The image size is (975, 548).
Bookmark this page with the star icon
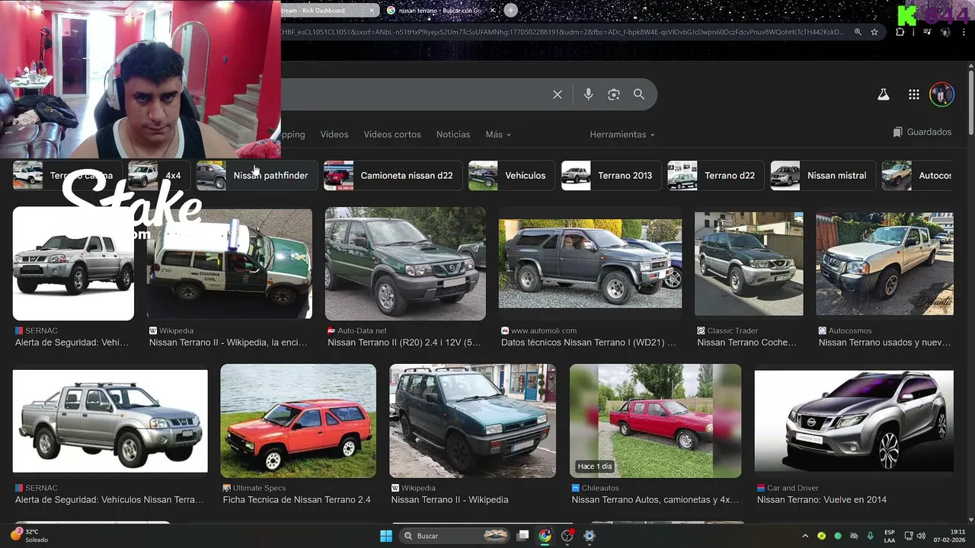pyautogui.click(x=874, y=32)
